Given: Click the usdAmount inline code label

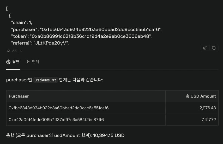Looking at the screenshot, I should click(46, 80).
